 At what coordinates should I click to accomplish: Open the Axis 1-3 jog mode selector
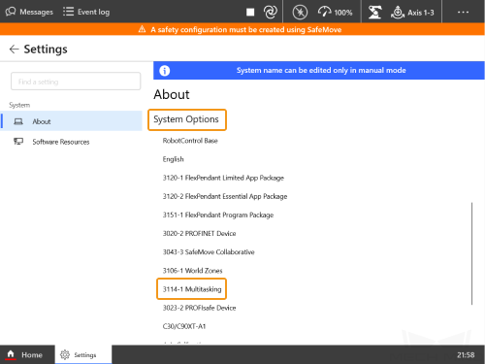[x=412, y=13]
